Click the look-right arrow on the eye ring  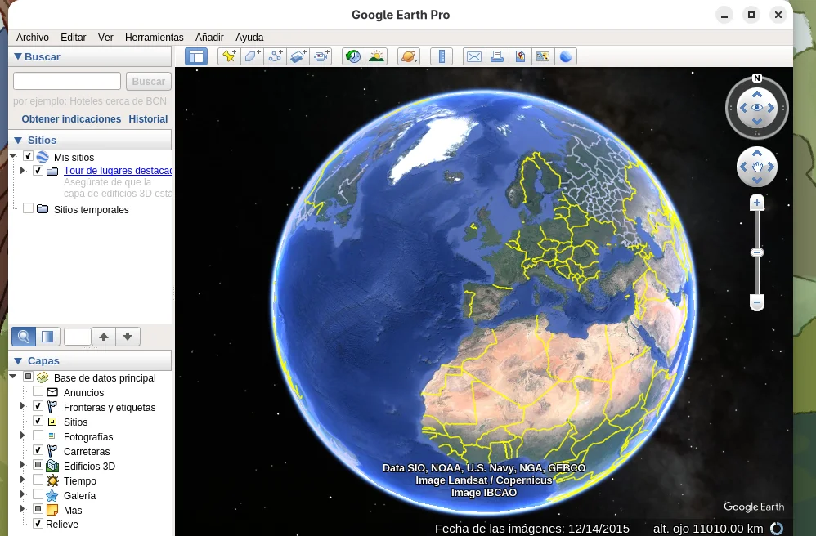click(x=771, y=108)
